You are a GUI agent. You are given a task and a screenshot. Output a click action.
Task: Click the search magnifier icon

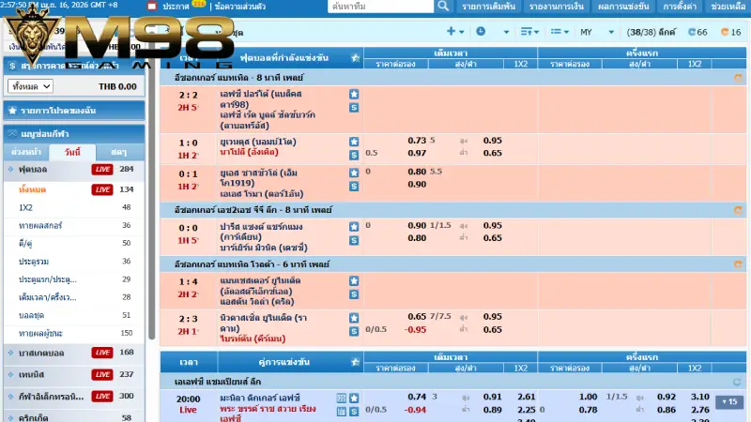443,7
